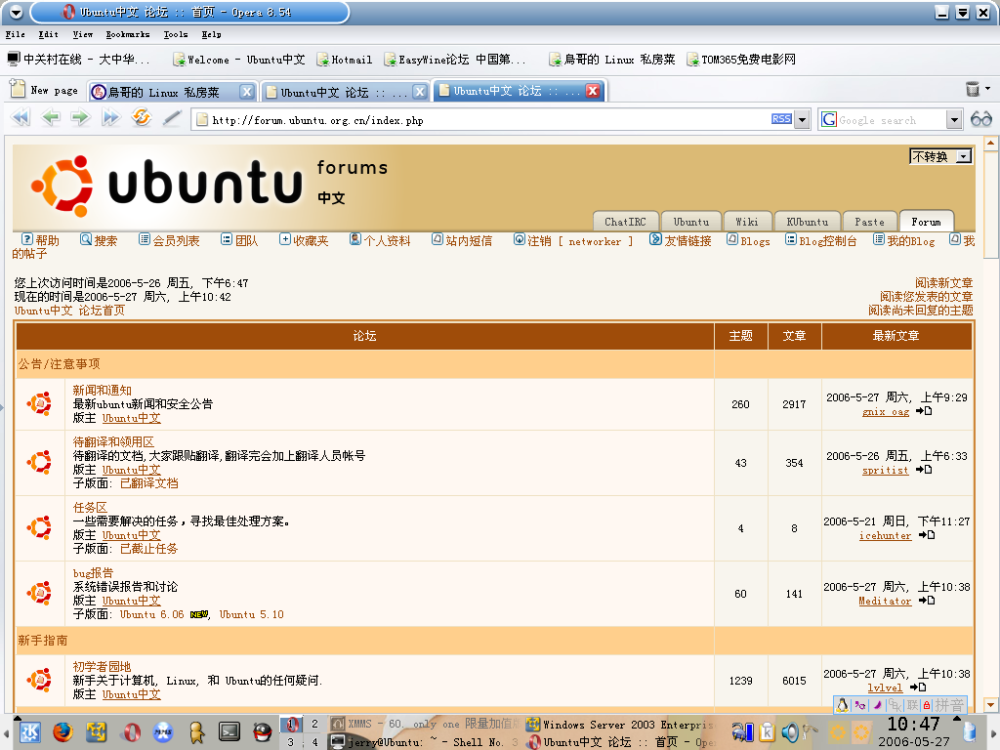Click the XMMS entry in the taskbar
Image resolution: width=1000 pixels, height=750 pixels.
click(x=426, y=724)
